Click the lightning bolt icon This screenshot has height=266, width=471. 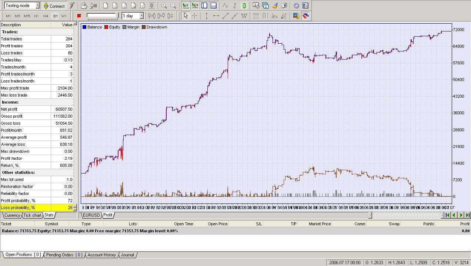(72, 6)
